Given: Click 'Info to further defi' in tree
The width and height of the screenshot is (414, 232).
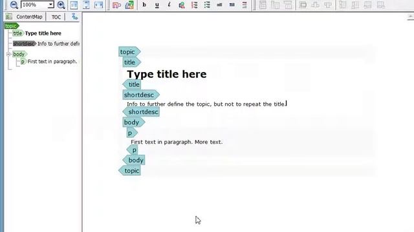Looking at the screenshot, I should 58,44.
